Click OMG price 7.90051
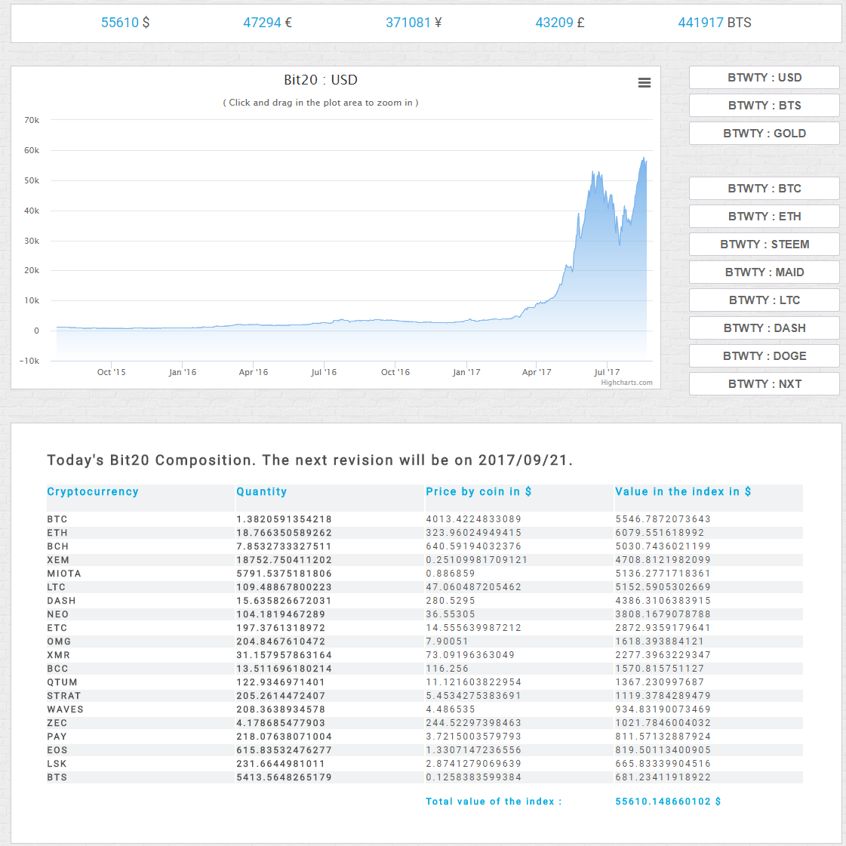This screenshot has height=846, width=846. [x=447, y=641]
